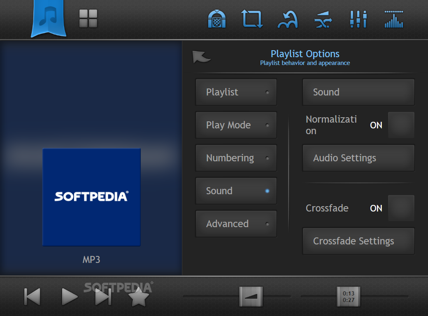Skip to the previous track

[32, 297]
